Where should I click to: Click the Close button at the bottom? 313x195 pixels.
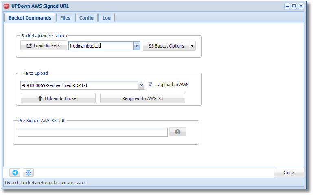tap(289, 173)
